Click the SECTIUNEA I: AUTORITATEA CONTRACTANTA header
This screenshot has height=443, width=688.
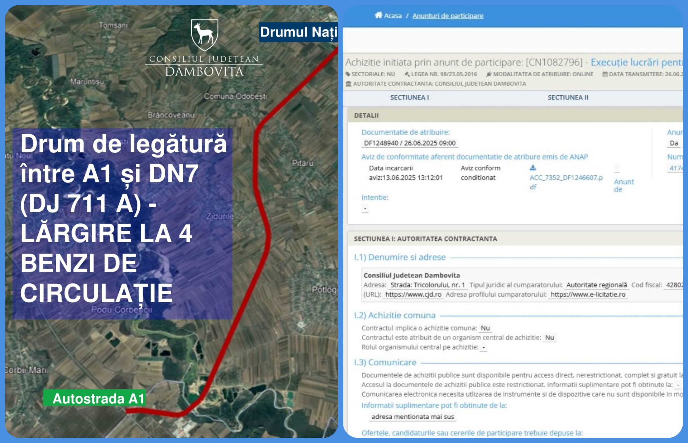515,239
